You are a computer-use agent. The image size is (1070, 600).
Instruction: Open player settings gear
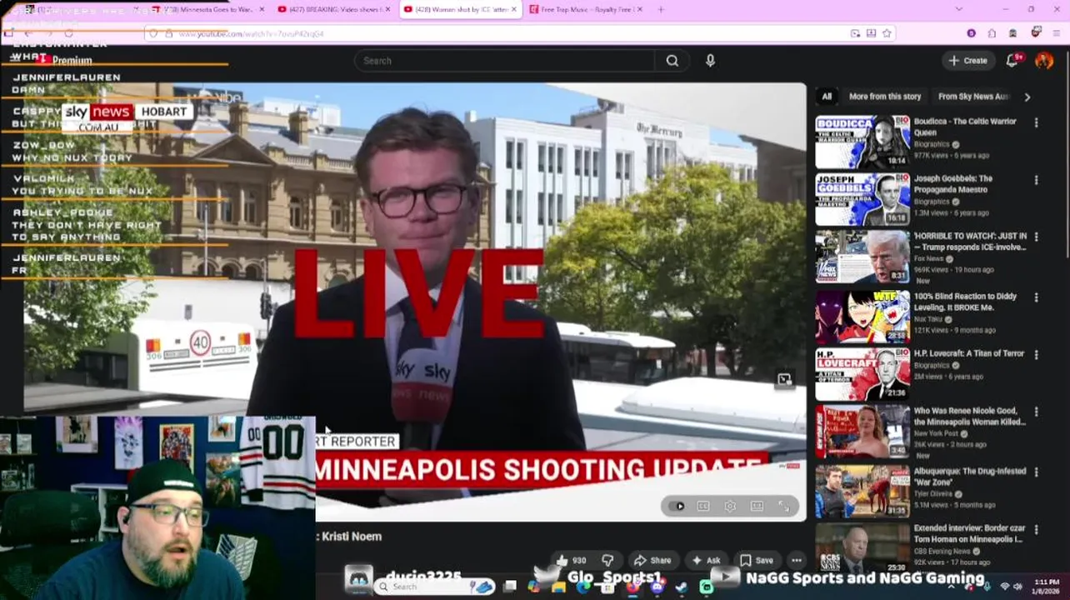point(730,507)
